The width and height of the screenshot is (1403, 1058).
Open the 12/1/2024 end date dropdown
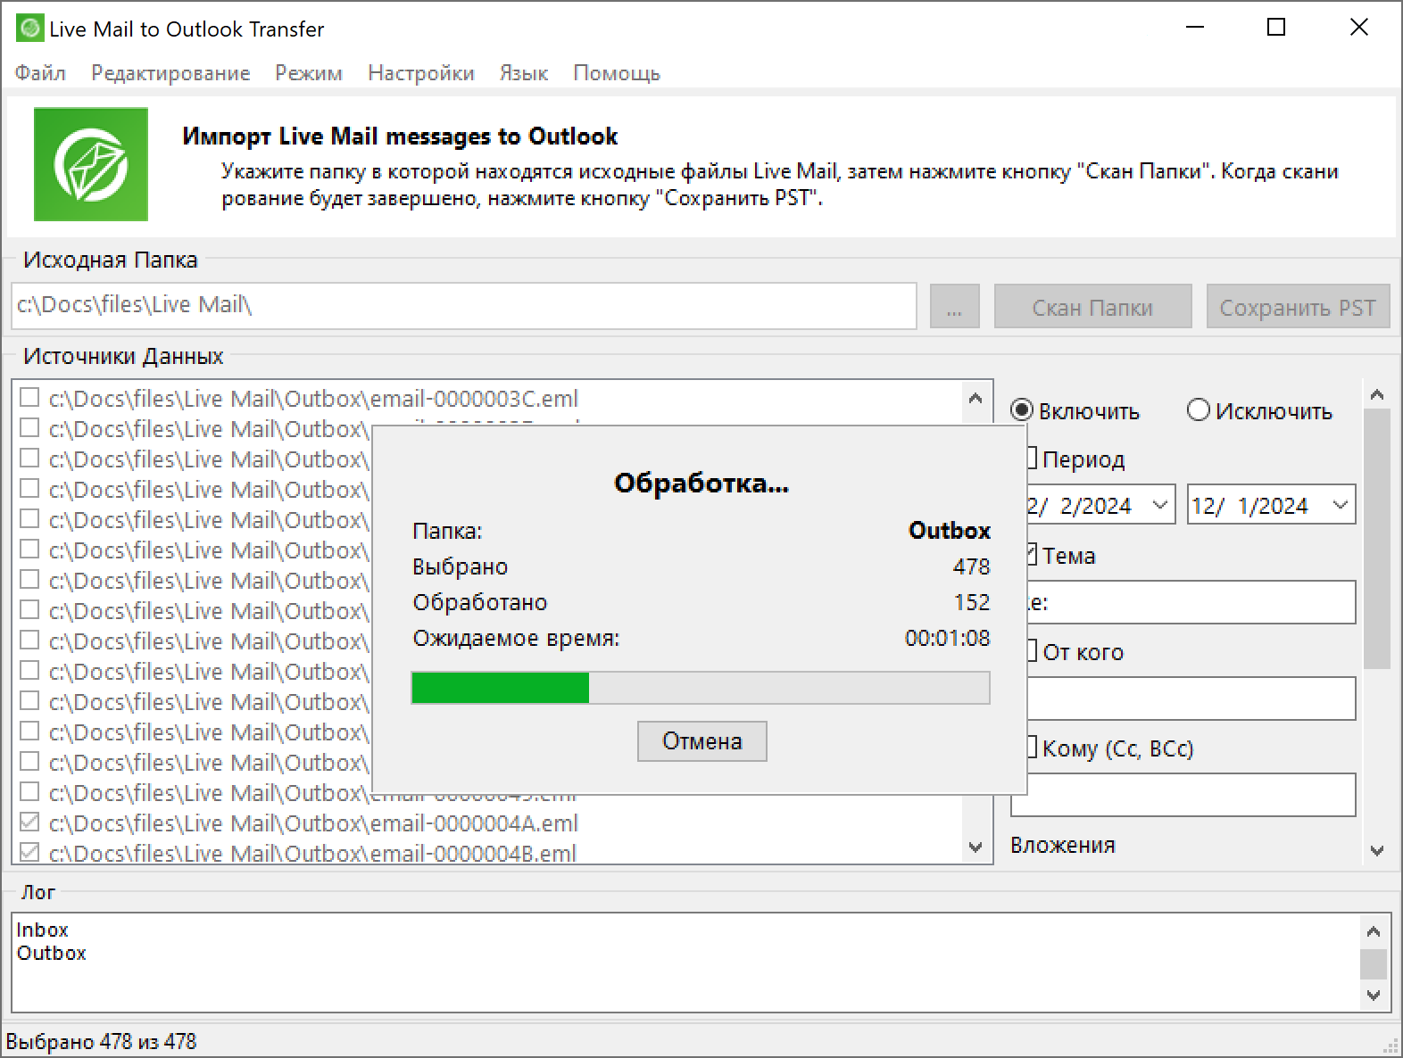pyautogui.click(x=1340, y=505)
